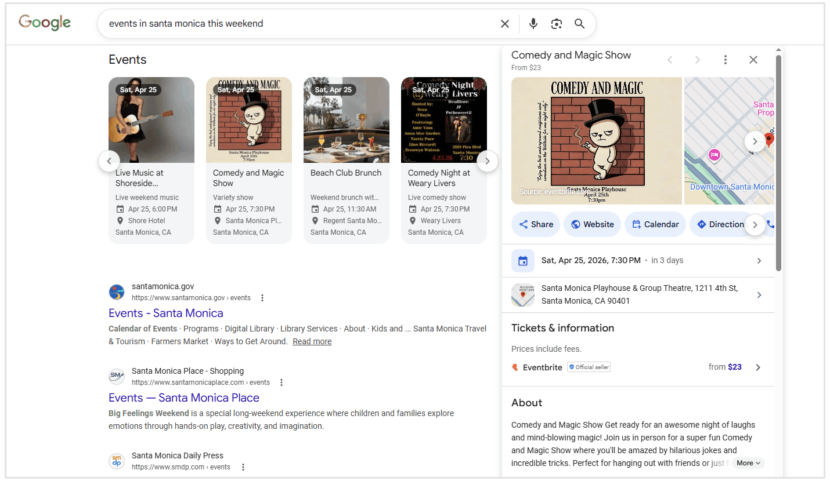Click the blue calendar icon beside the event date
This screenshot has width=830, height=481.
click(522, 260)
